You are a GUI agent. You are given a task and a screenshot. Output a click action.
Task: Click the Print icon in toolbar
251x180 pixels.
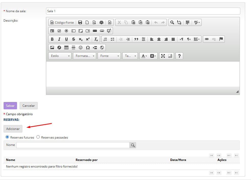(101, 22)
